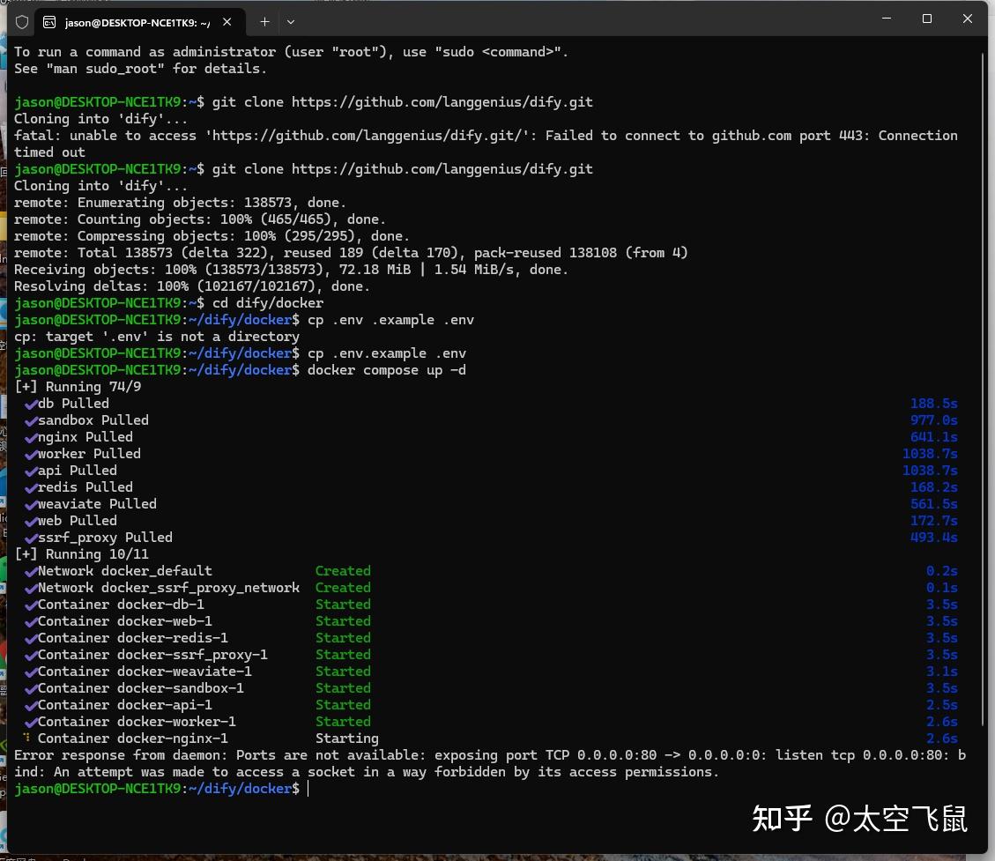Click 'Container docker-weaviate-1' text
This screenshot has height=861, width=995.
click(145, 672)
